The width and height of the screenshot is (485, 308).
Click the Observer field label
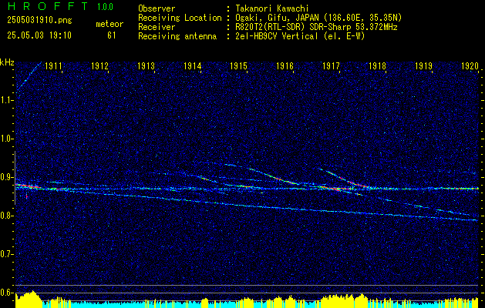(x=157, y=8)
